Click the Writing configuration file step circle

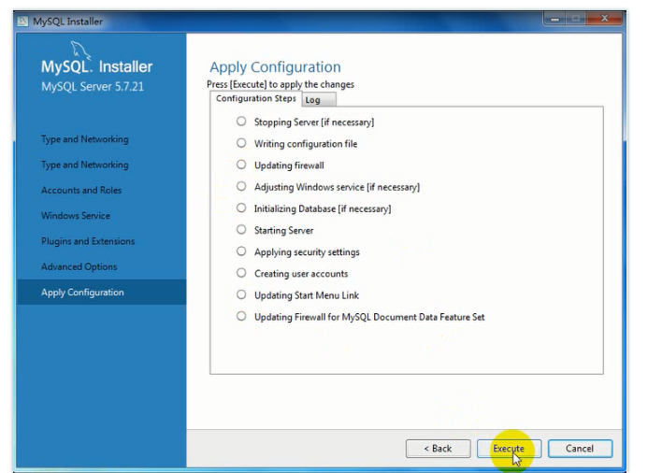point(241,143)
